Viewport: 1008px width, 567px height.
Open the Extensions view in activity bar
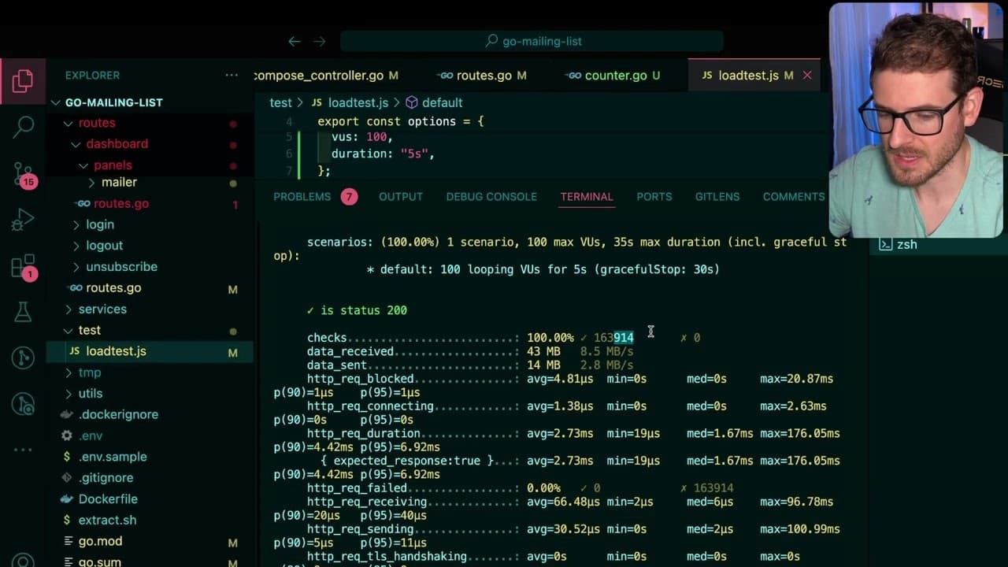[x=23, y=266]
